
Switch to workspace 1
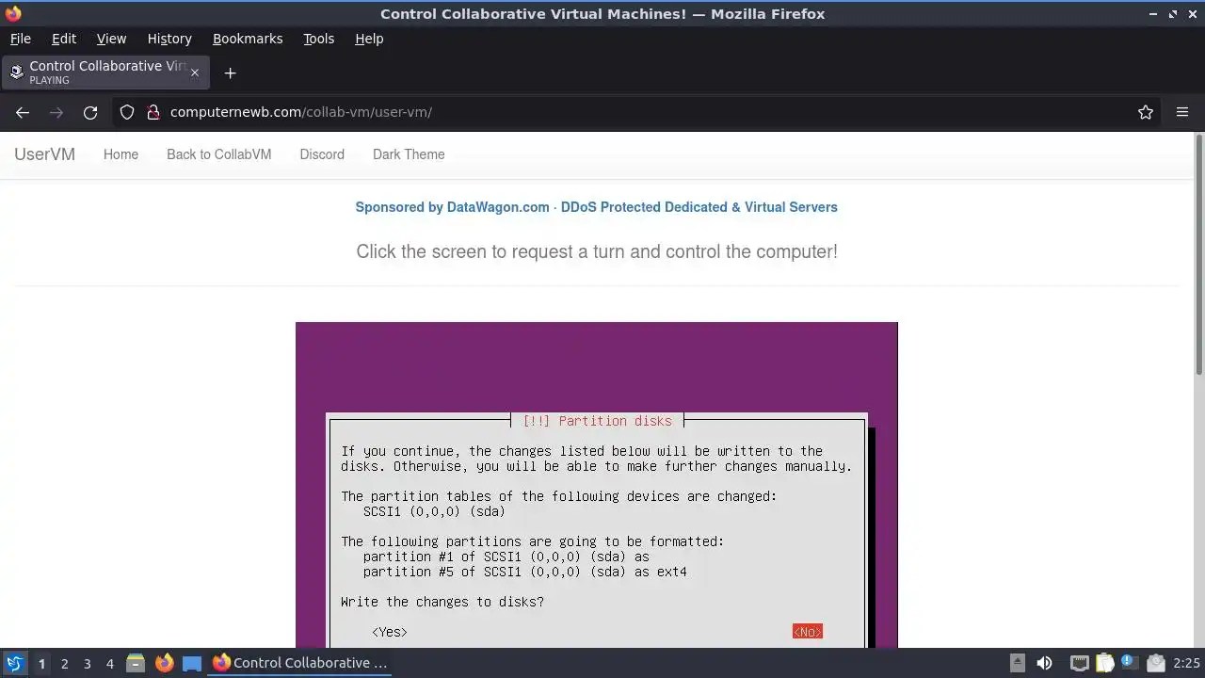tap(41, 664)
